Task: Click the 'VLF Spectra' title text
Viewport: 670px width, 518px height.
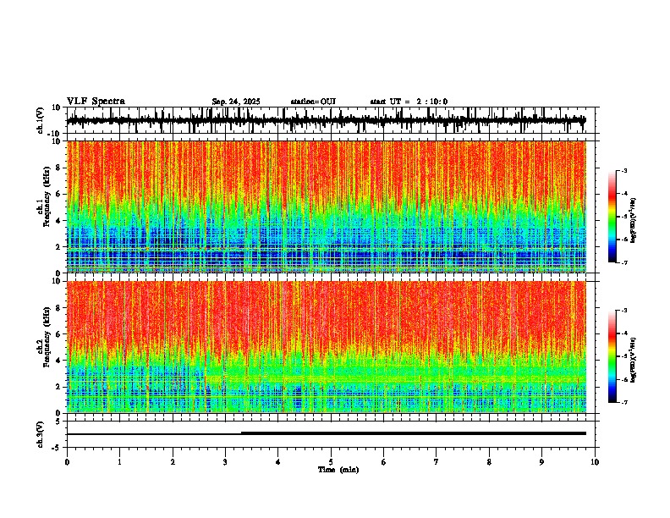Action: tap(96, 102)
